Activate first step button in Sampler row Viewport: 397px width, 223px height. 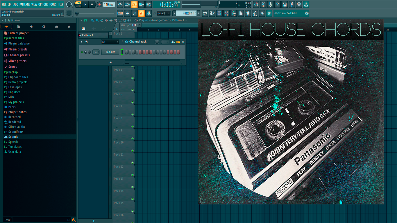pyautogui.click(x=126, y=52)
